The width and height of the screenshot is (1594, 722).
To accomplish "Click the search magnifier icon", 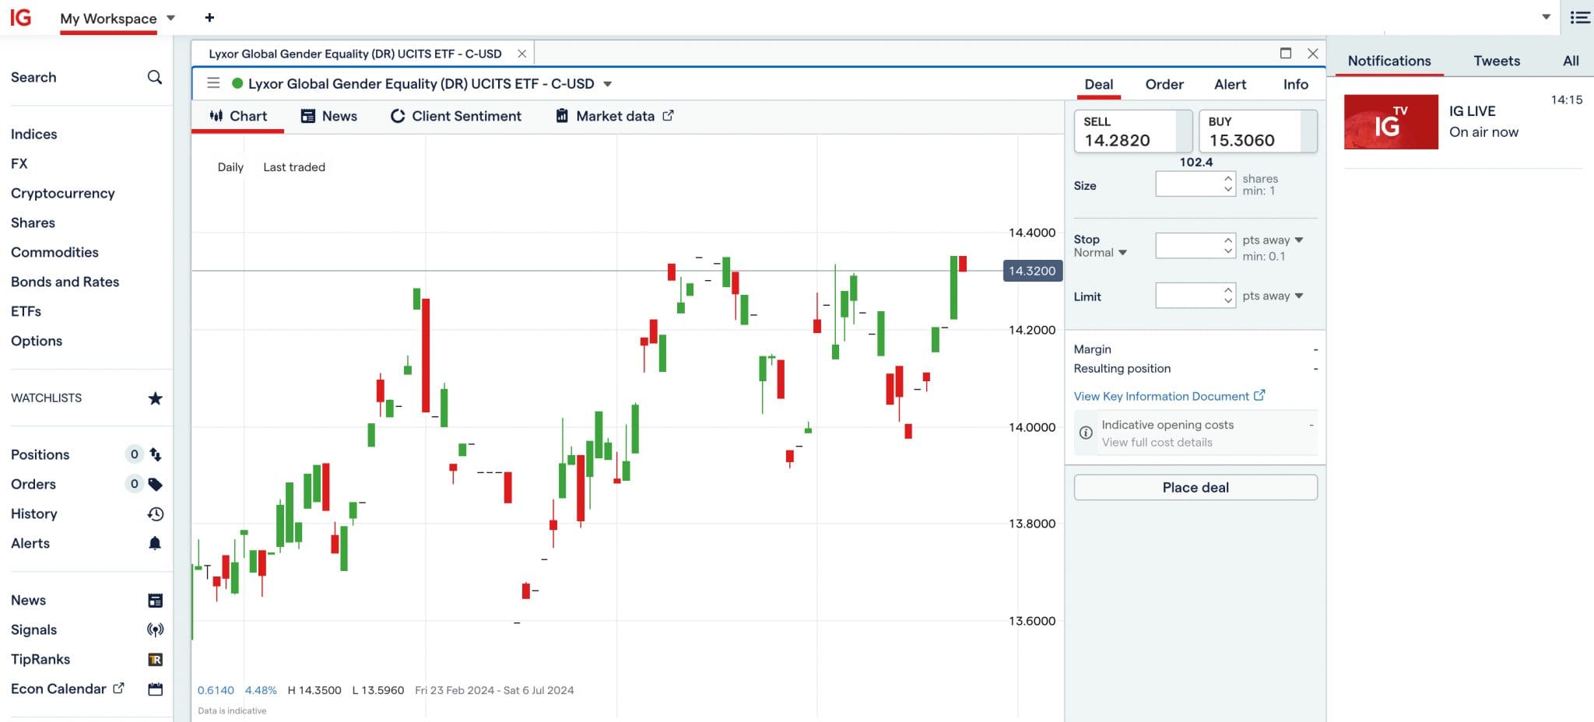I will pyautogui.click(x=155, y=77).
